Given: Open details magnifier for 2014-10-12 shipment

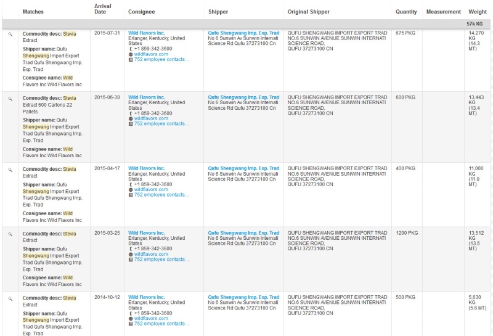Looking at the screenshot, I should (10, 297).
